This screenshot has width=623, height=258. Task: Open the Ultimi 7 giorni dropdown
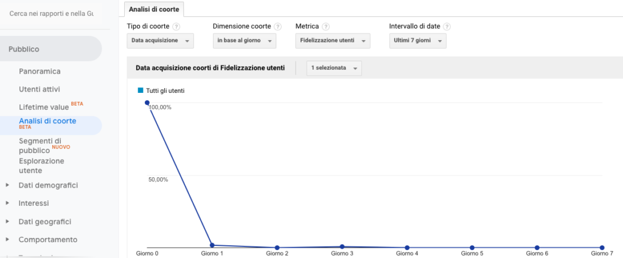[x=417, y=41]
